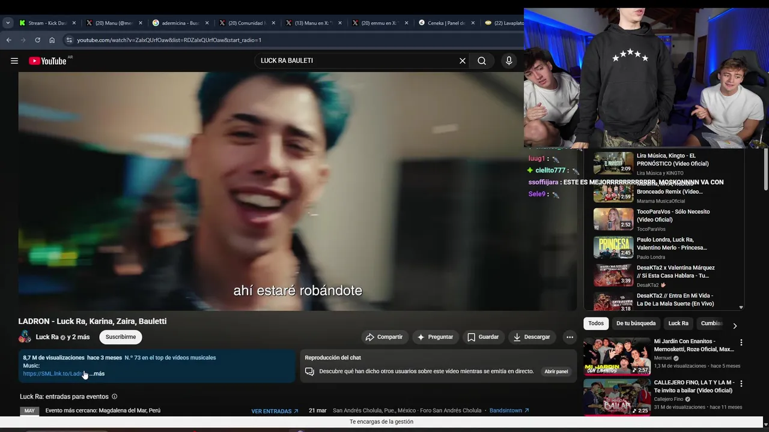This screenshot has height=432, width=769.
Task: Play Lira Música Kingto EL PRONÓSTICO playlist item
Action: pos(664,164)
